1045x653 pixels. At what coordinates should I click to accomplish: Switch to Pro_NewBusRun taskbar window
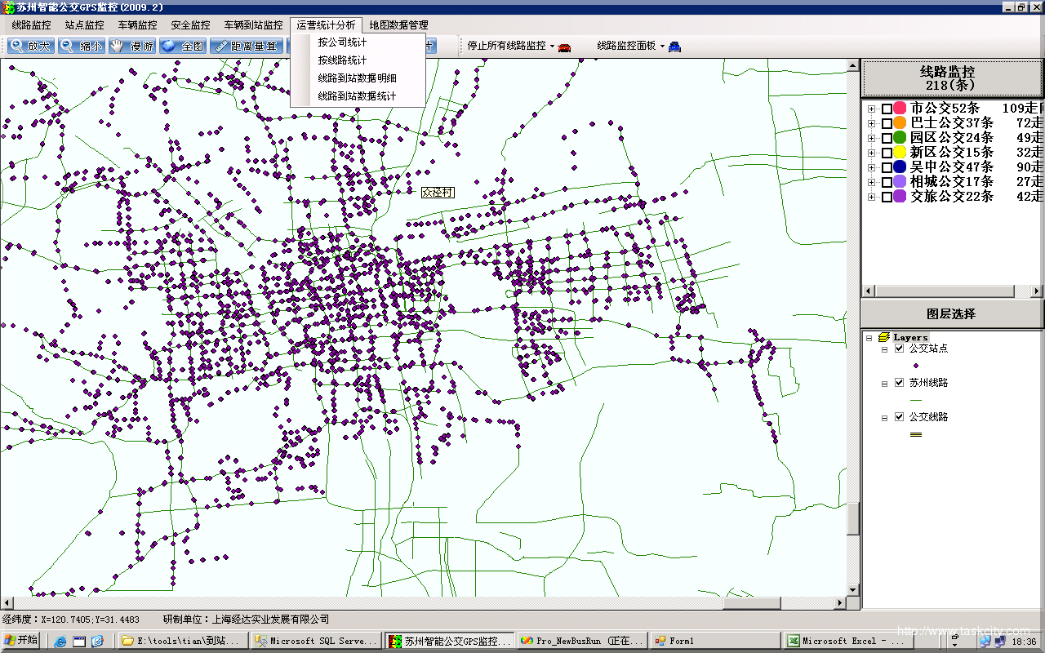(582, 642)
